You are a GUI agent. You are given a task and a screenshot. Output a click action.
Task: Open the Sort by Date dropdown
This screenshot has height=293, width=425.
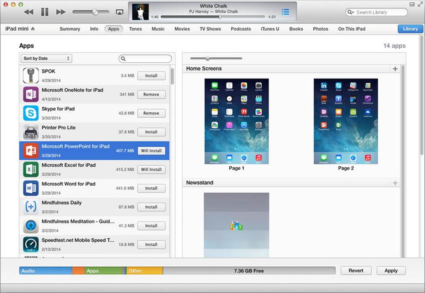tap(47, 58)
